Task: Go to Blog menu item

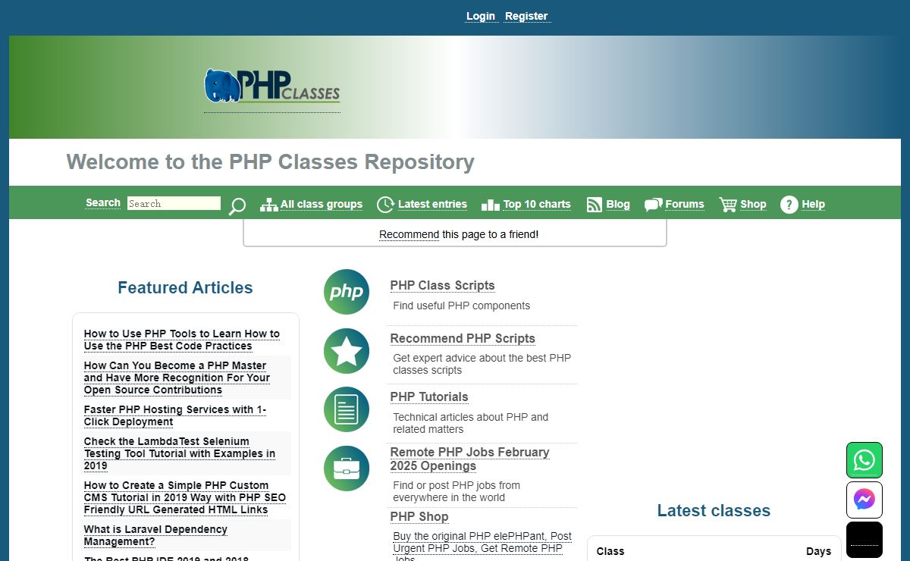Action: 618,204
